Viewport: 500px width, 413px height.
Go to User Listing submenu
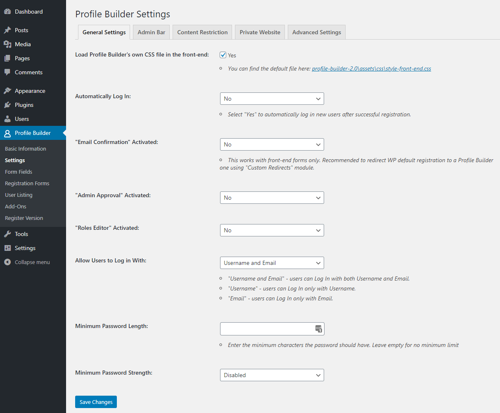[x=19, y=195]
